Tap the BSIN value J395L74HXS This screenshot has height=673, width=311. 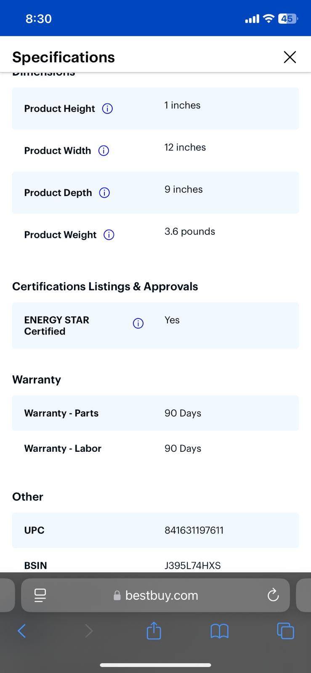[x=192, y=565]
